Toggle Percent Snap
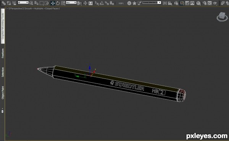This screenshot has height=141, width=229. [107, 3]
